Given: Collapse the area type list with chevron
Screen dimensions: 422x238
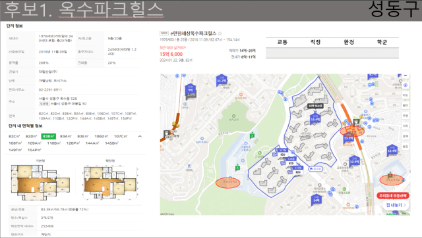Looking at the screenshot, I should [x=140, y=136].
